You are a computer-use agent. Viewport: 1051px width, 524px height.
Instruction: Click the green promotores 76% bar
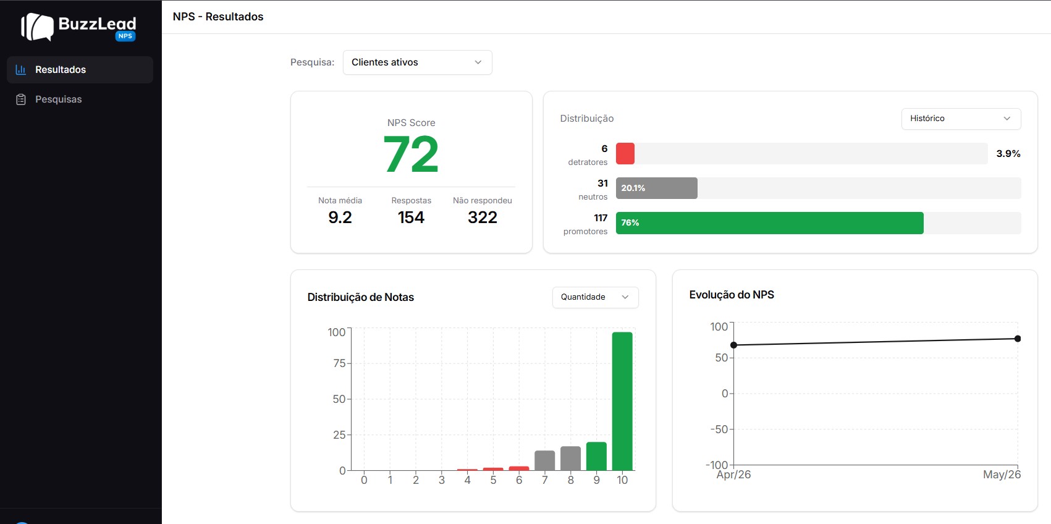click(x=770, y=223)
